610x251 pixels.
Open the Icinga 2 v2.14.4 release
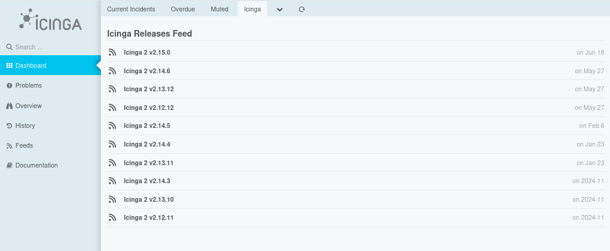[147, 144]
